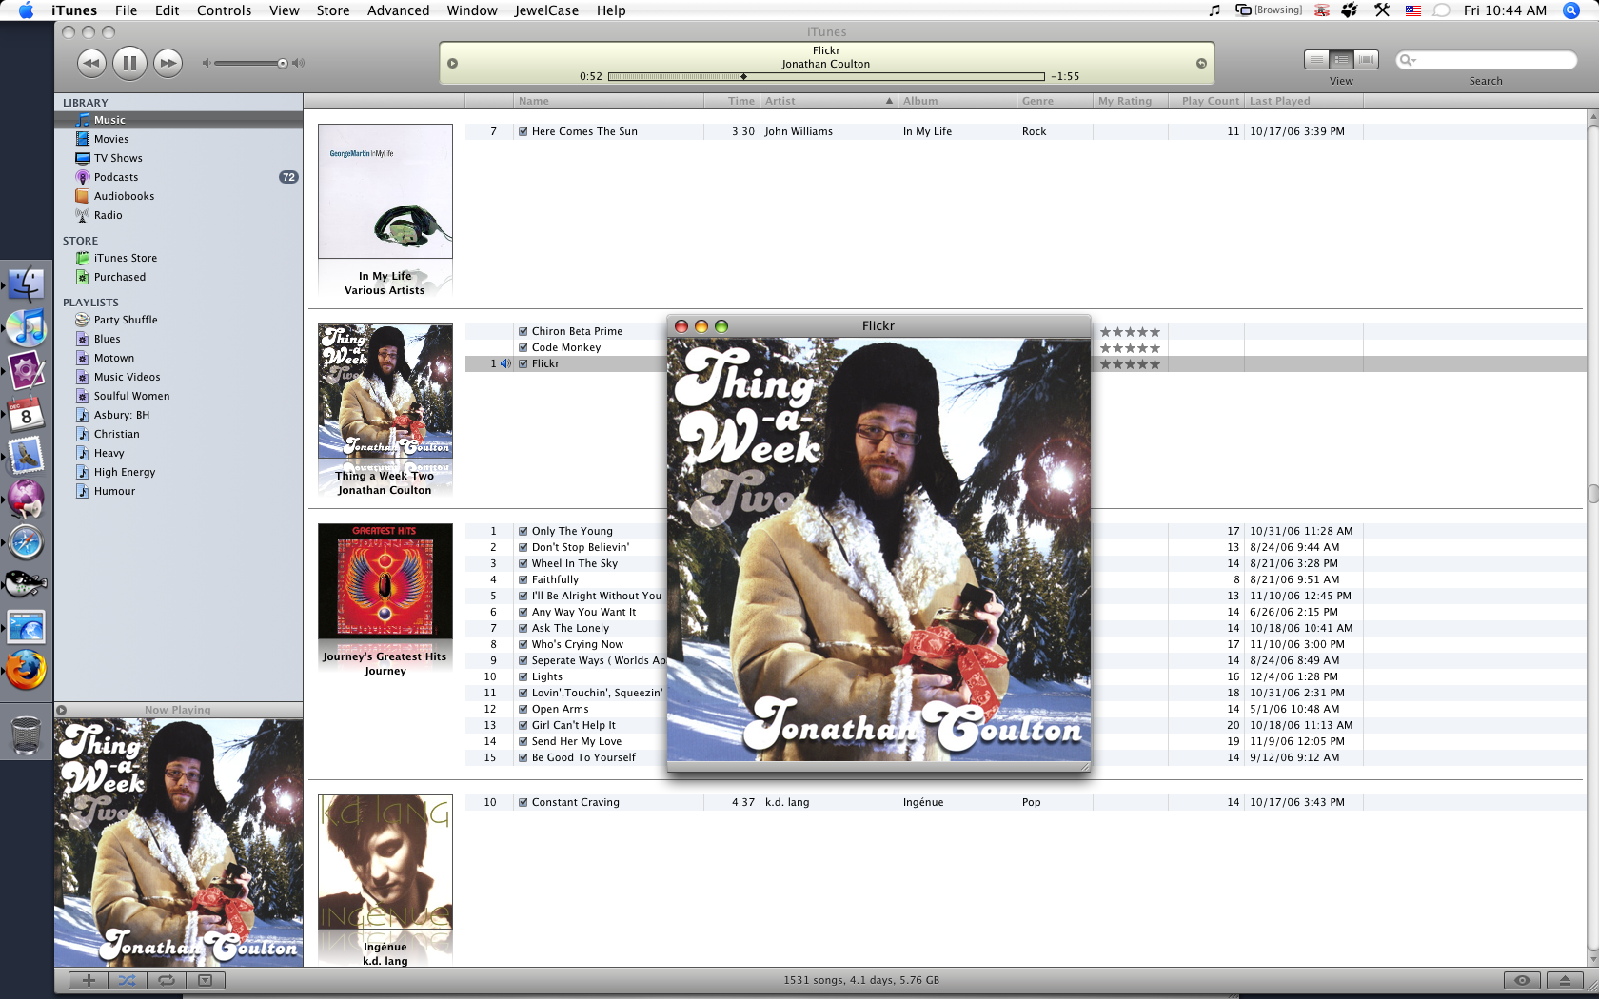Click the previous track button
Screen dimensions: 1599x999
pos(91,64)
